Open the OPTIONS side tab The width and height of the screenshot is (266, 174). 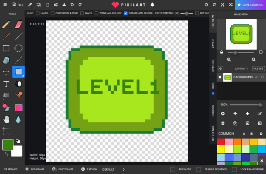point(213,66)
